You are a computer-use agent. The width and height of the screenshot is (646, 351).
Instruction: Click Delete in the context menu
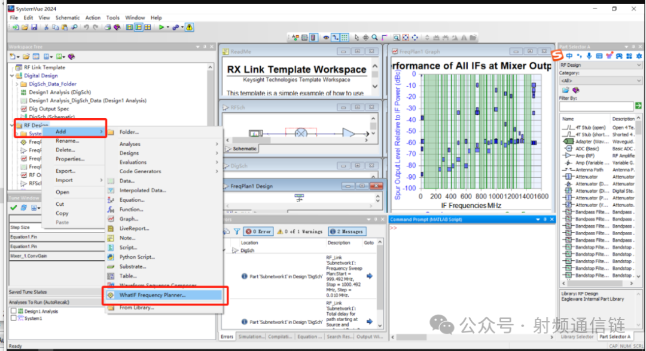pyautogui.click(x=66, y=150)
